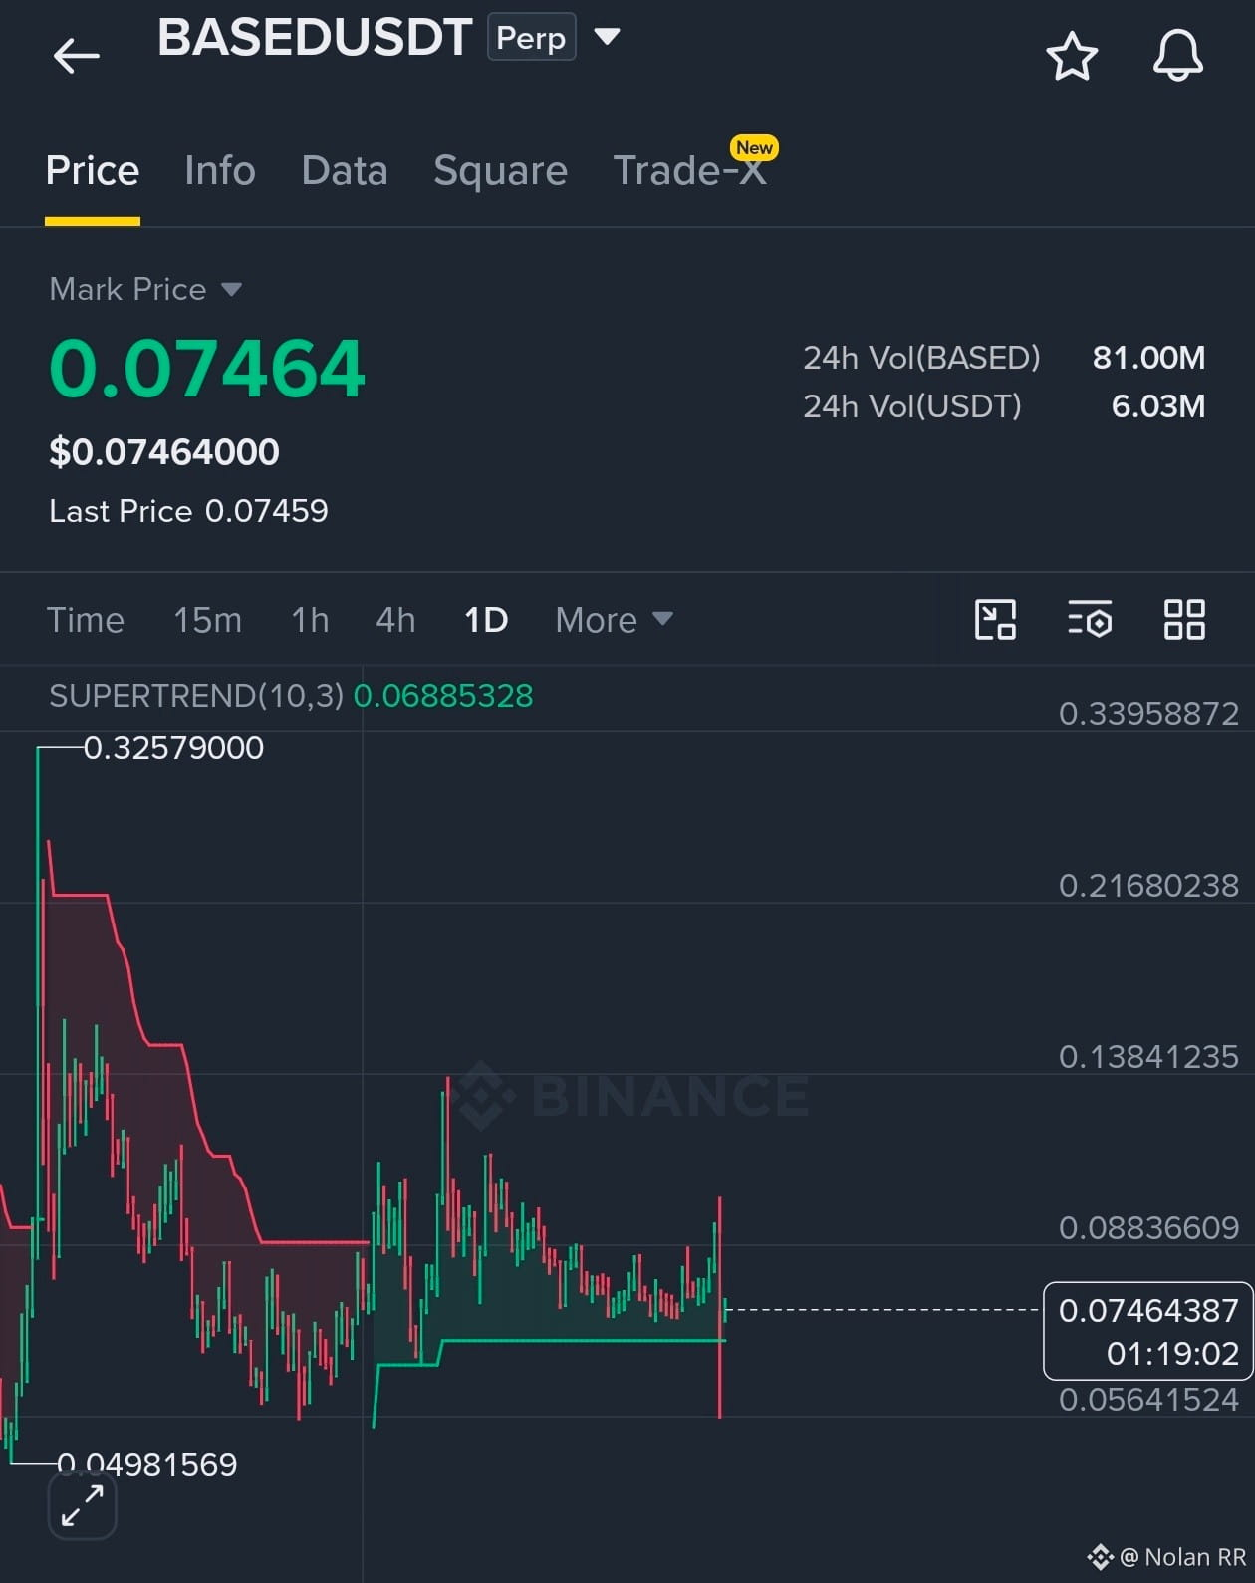Tap the BASEDUSDT pair title

[x=315, y=38]
